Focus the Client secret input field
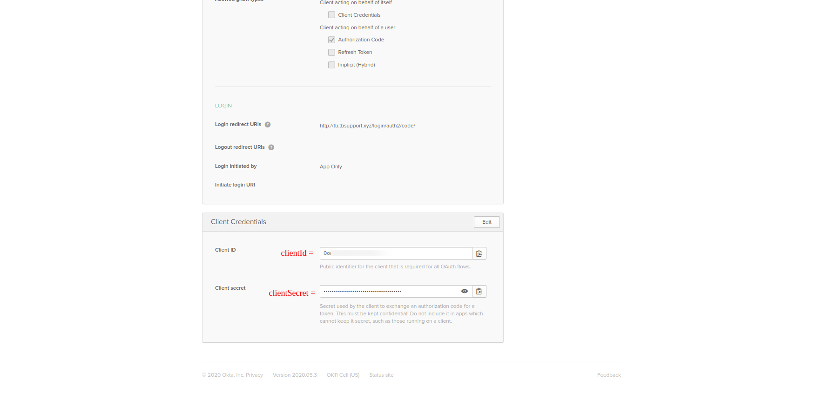Image resolution: width=823 pixels, height=400 pixels. point(389,292)
